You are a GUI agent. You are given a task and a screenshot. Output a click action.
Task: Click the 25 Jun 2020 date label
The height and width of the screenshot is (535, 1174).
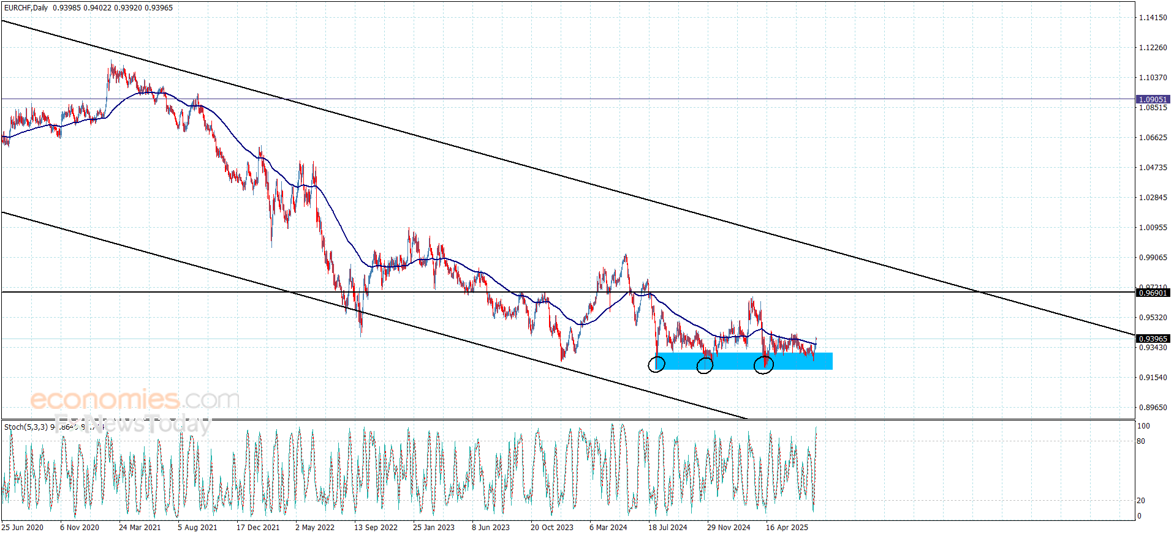(x=22, y=528)
